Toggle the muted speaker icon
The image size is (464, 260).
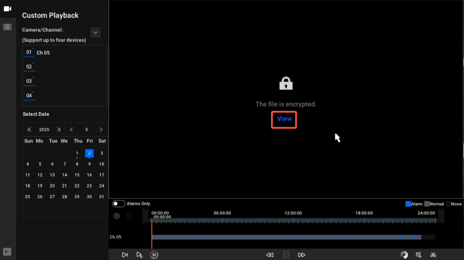[418, 254]
